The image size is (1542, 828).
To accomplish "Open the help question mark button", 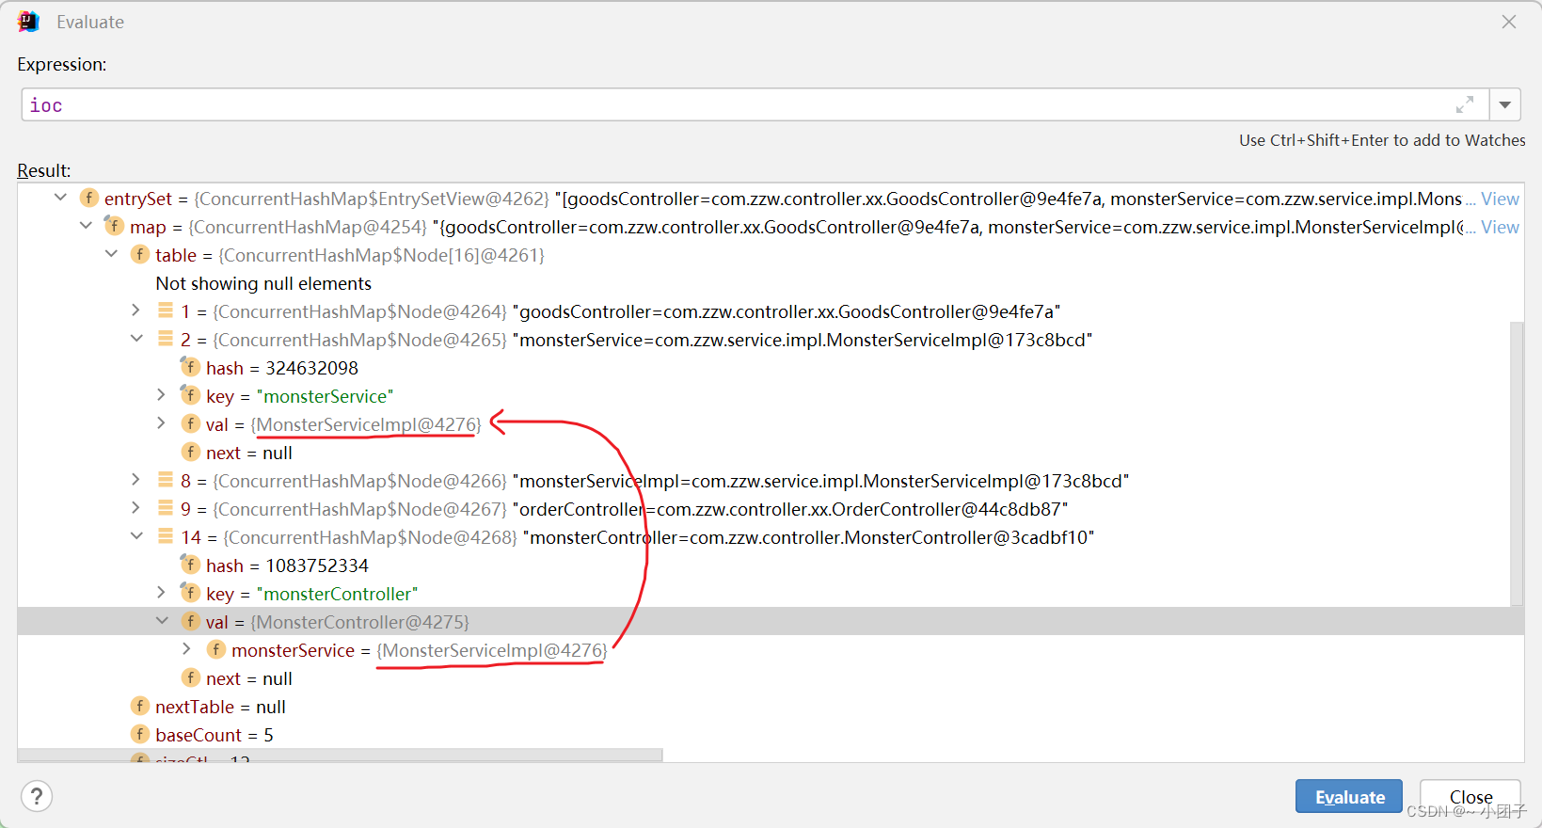I will 37,796.
